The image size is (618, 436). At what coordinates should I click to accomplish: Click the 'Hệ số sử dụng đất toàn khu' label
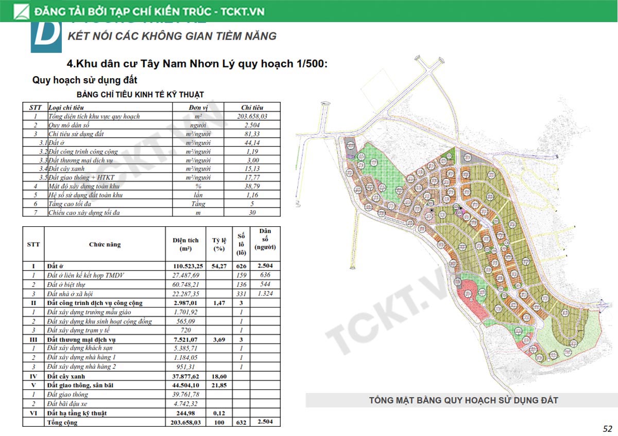pos(85,195)
